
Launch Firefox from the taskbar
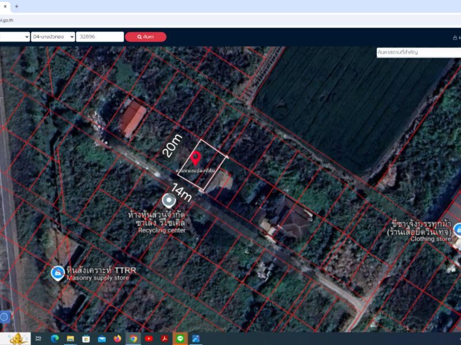tap(118, 339)
